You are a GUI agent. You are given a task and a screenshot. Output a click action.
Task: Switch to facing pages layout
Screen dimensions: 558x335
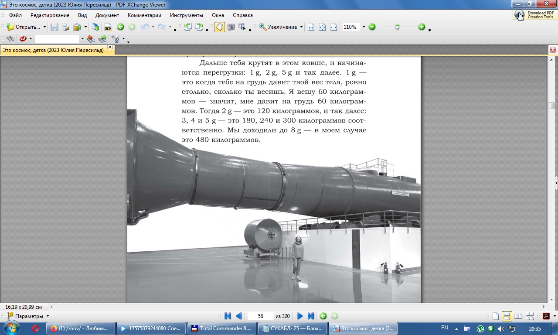pos(518,316)
